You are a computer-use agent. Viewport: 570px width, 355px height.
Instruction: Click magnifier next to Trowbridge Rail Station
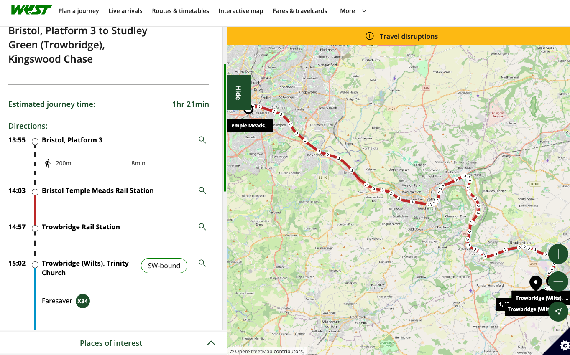[202, 227]
